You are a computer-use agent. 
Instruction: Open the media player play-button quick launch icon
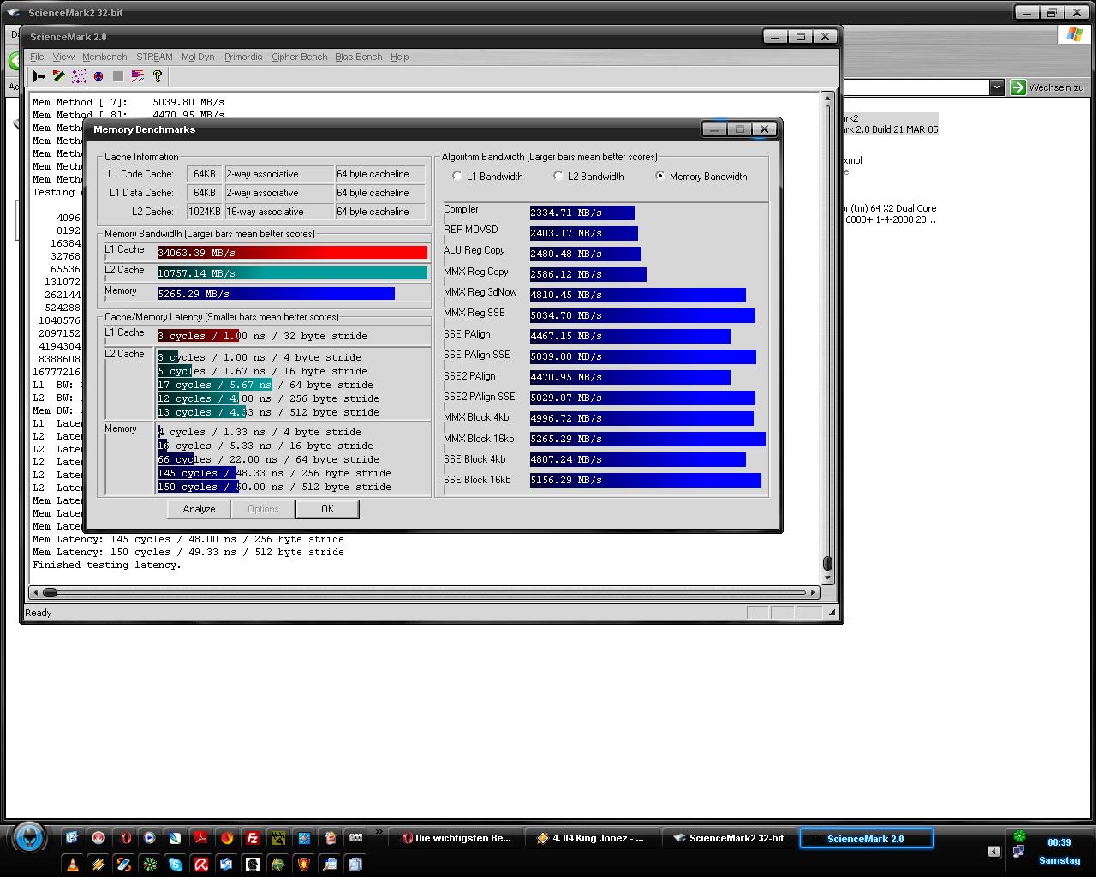149,838
